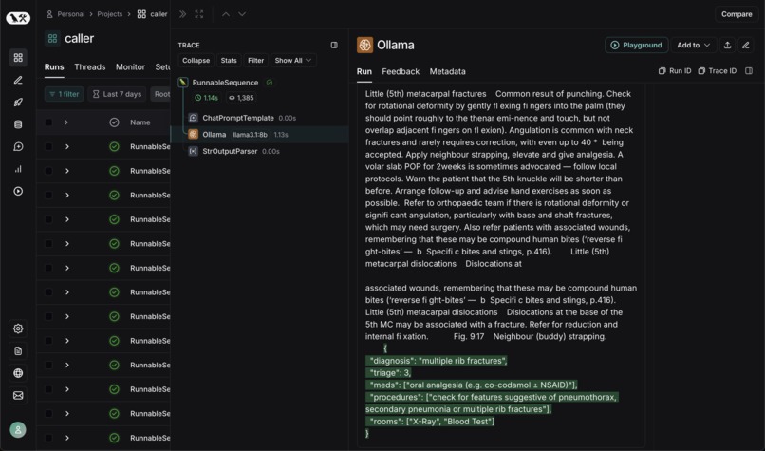The image size is (765, 451).
Task: Open settings gear in sidebar
Action: pos(18,329)
